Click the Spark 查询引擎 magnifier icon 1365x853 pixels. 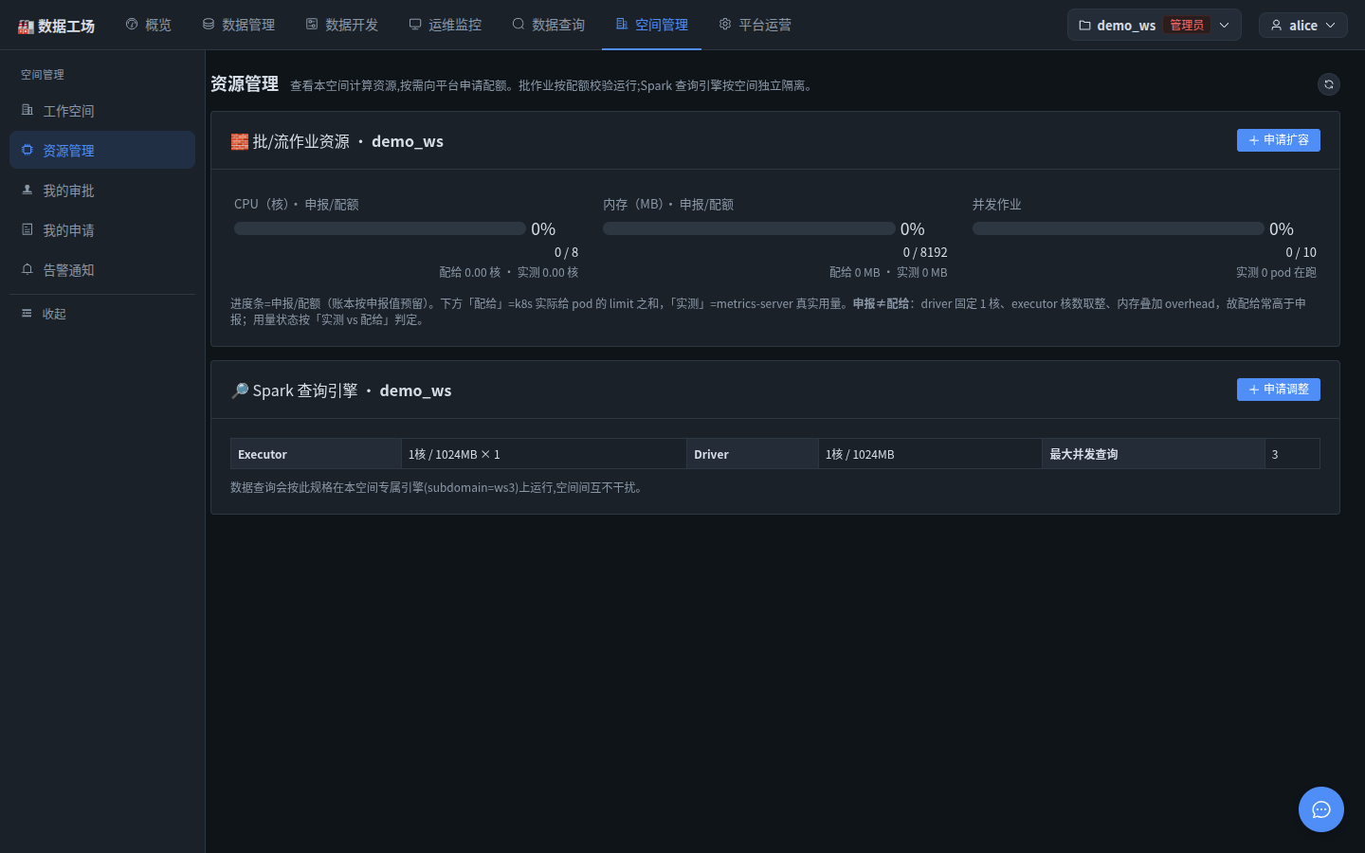[x=240, y=390]
